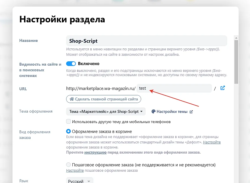This screenshot has width=250, height=183.
Task: Click the scrollbar up arrow
Action: pyautogui.click(x=236, y=37)
